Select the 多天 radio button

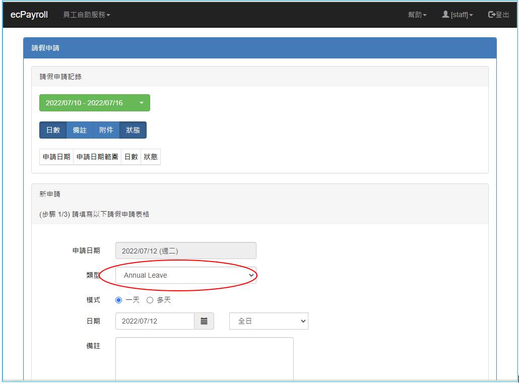[x=150, y=300]
